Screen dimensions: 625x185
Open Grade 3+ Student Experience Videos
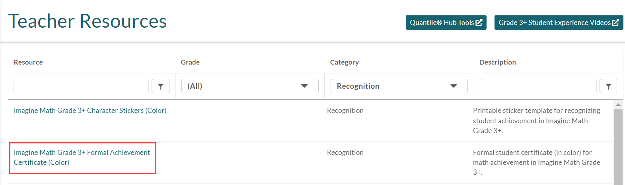pos(559,23)
